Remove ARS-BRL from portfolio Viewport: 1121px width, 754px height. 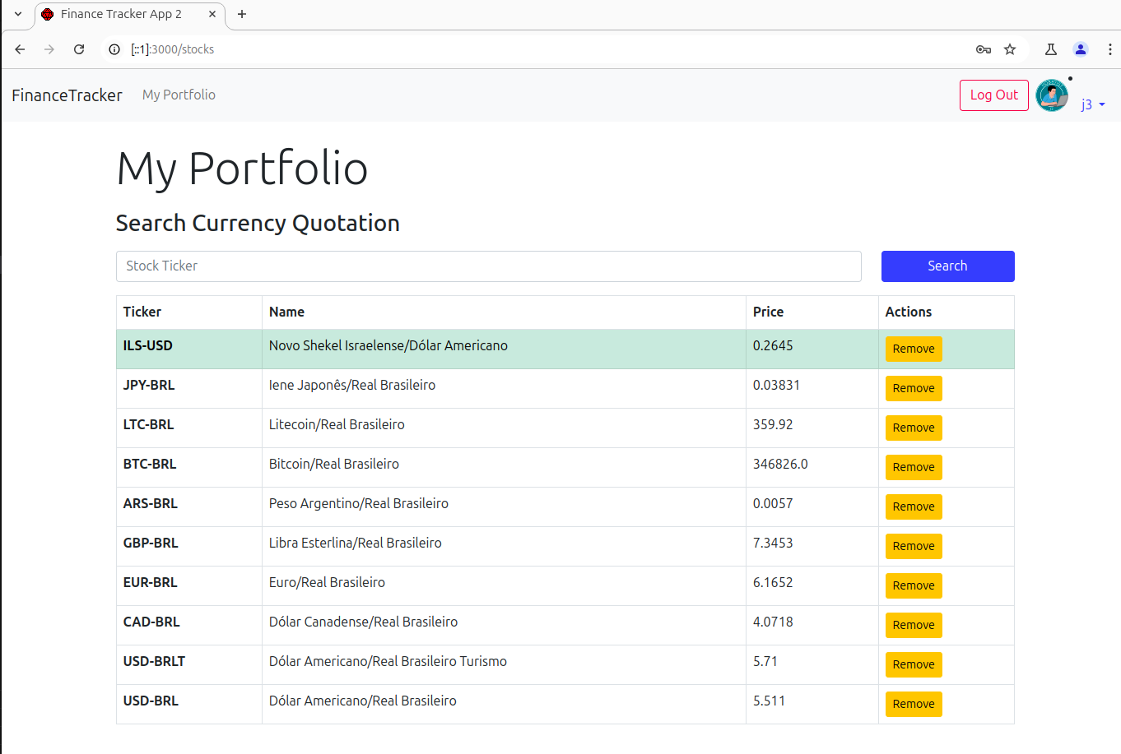coord(914,507)
